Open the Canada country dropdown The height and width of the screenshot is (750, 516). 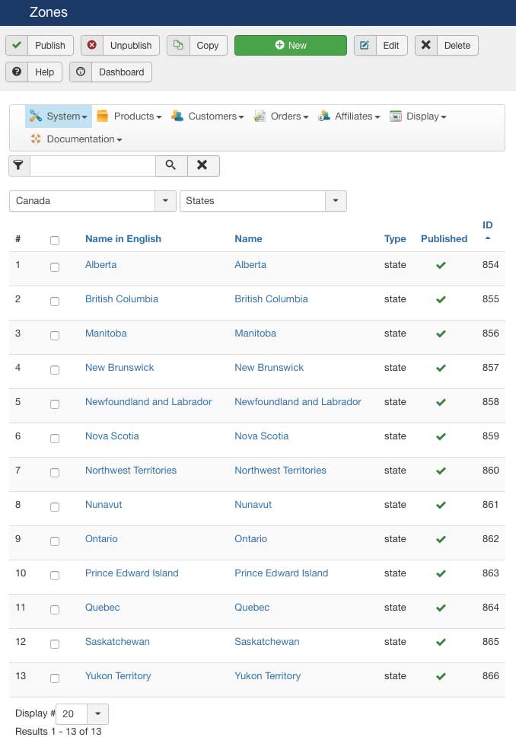165,201
